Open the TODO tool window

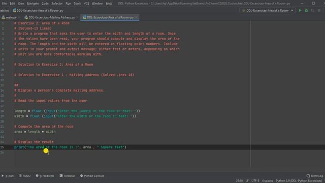pyautogui.click(x=25, y=176)
